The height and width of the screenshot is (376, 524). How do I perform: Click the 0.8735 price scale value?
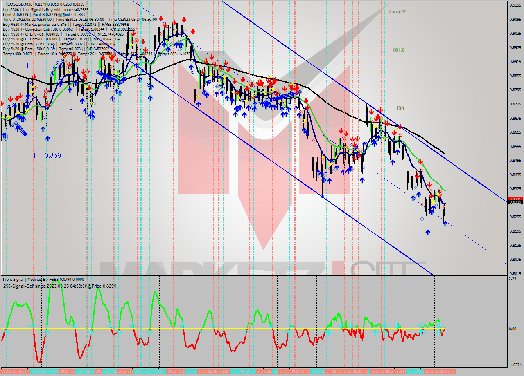(515, 104)
